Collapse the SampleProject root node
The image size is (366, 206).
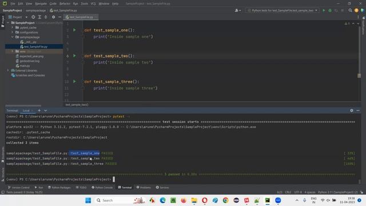(9, 23)
